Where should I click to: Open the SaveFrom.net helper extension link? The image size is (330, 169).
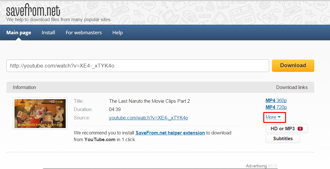(x=170, y=133)
